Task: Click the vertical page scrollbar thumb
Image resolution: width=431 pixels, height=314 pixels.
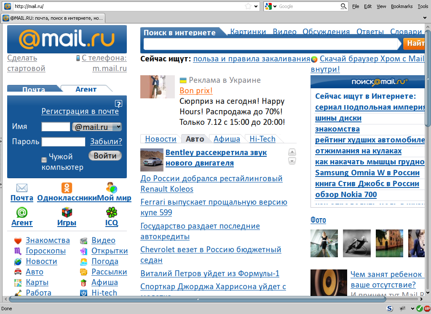Action: coord(428,79)
